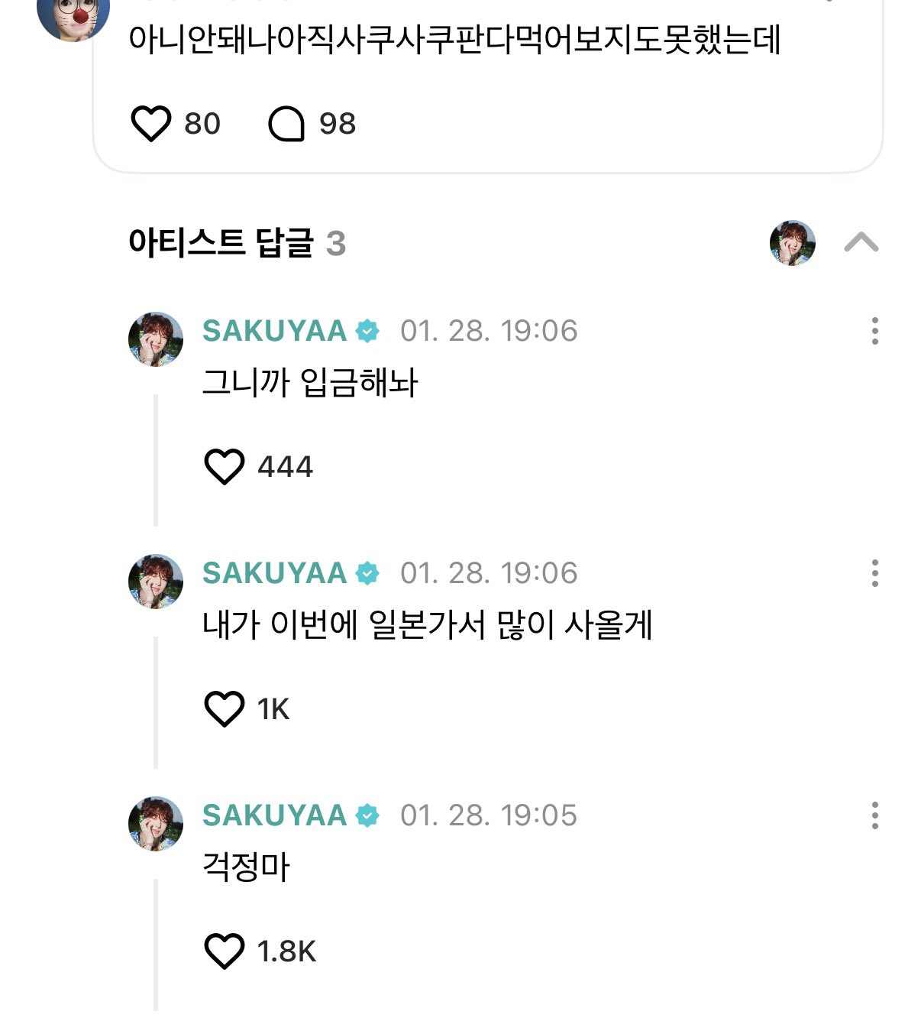Viewport: 921px width, 1021px height.
Task: Like the reply "걱정마"
Action: [225, 951]
